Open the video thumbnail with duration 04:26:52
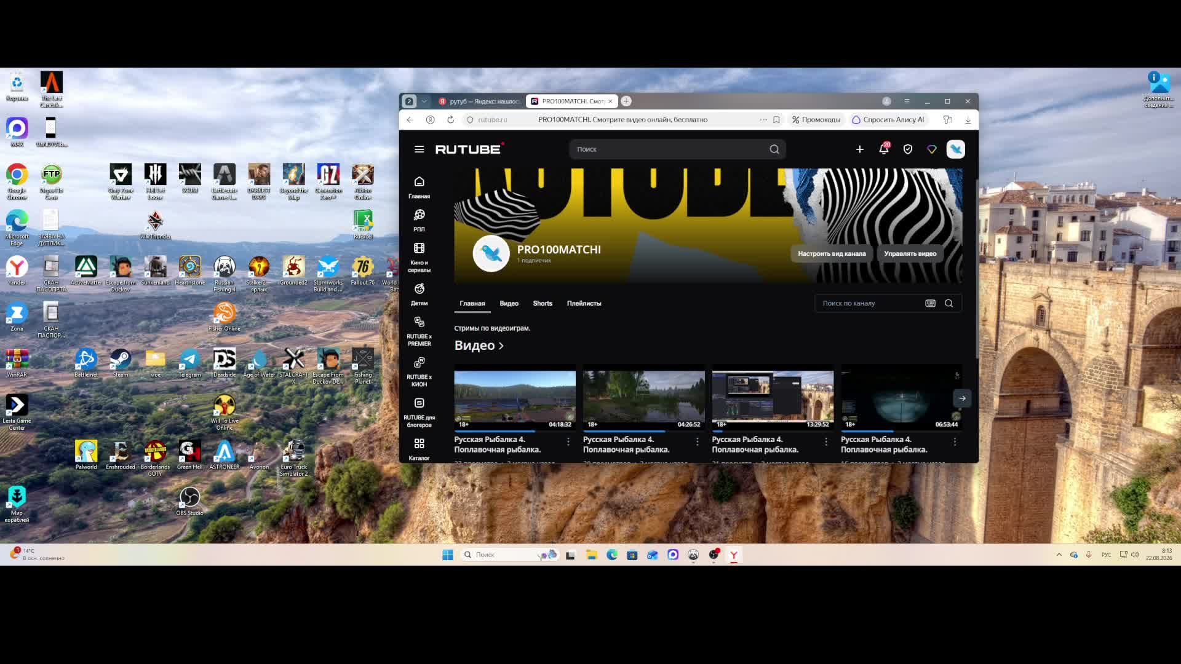Image resolution: width=1181 pixels, height=664 pixels. tap(644, 398)
